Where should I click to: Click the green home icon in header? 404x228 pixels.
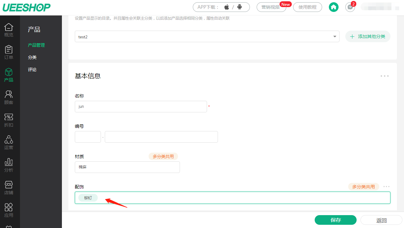(x=334, y=7)
